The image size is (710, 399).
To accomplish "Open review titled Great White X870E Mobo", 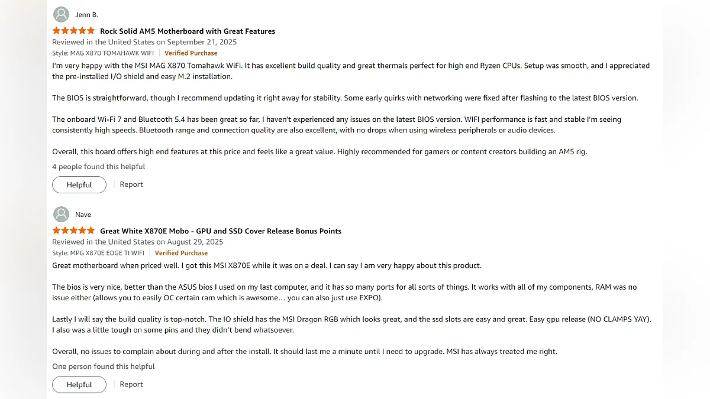I will click(221, 231).
